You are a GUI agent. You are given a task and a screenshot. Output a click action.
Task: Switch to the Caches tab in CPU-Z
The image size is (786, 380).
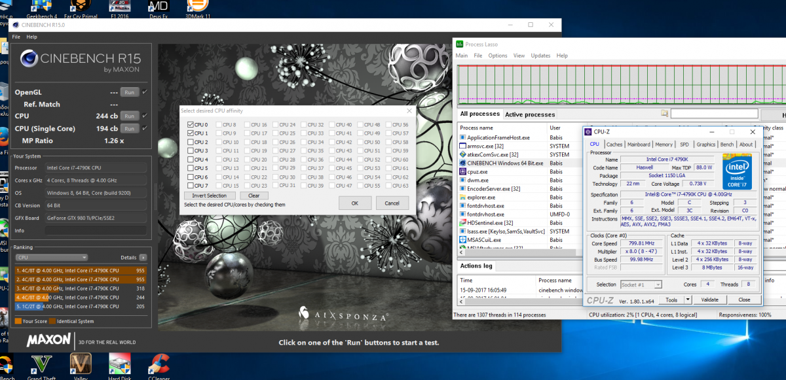[614, 145]
